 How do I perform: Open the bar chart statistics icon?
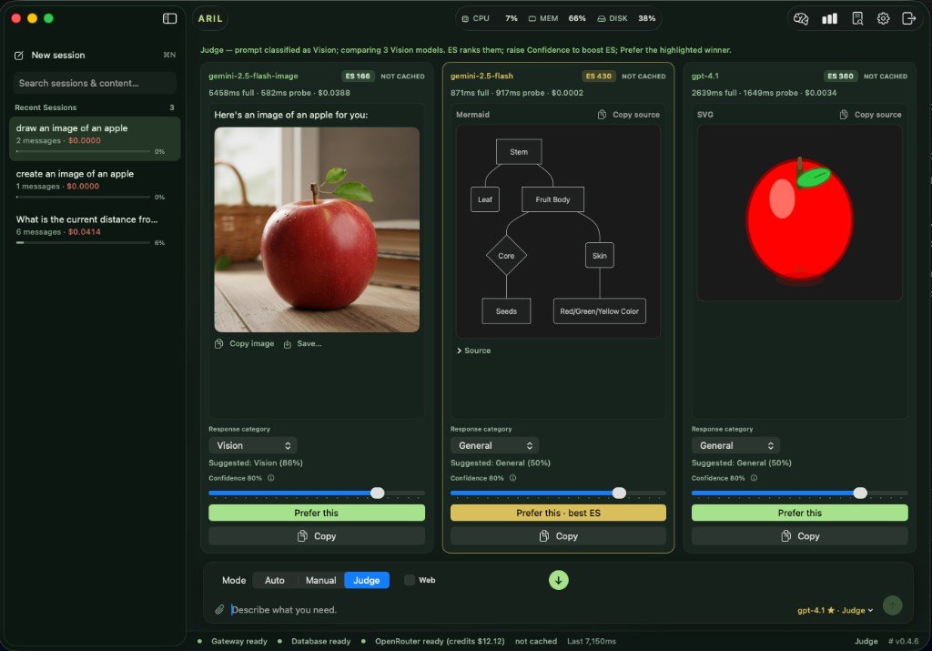tap(829, 18)
